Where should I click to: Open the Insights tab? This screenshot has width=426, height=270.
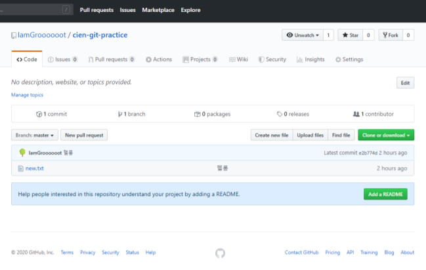pos(310,60)
